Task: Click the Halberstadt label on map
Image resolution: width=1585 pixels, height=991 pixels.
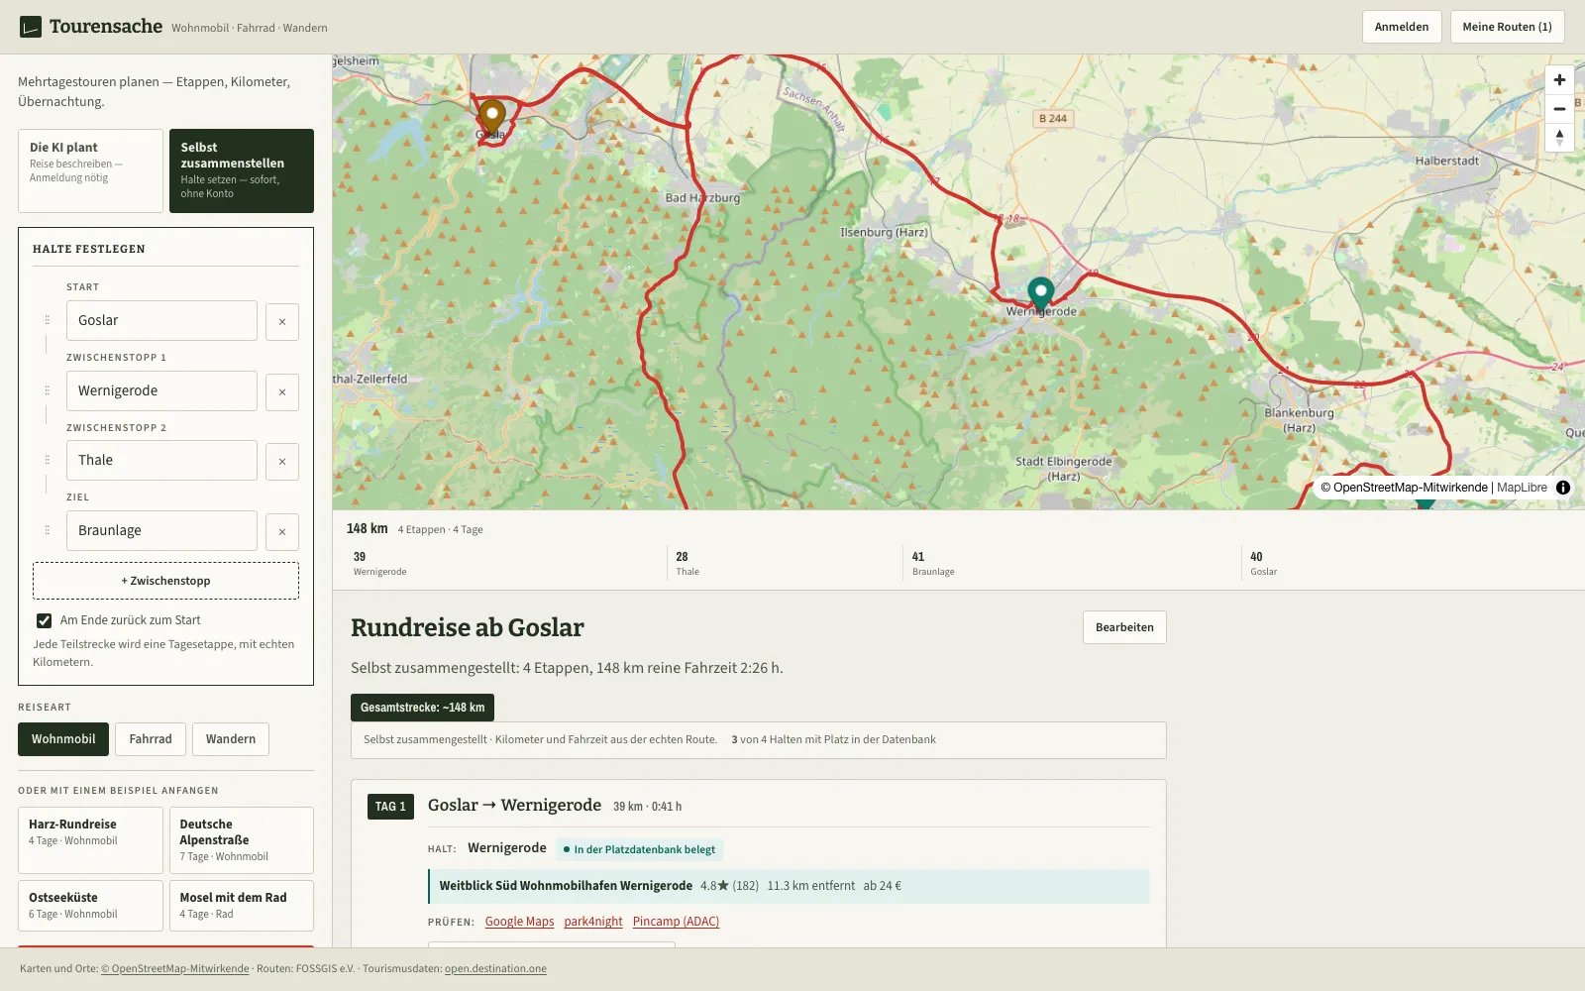Action: 1446,161
